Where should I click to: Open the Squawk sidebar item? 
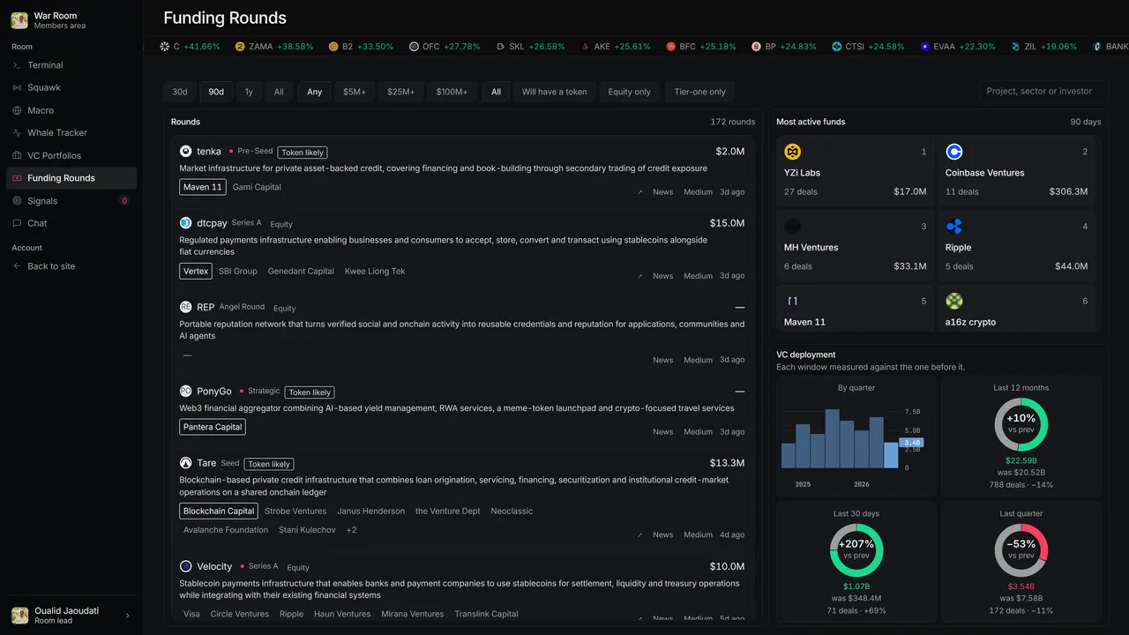pyautogui.click(x=71, y=87)
